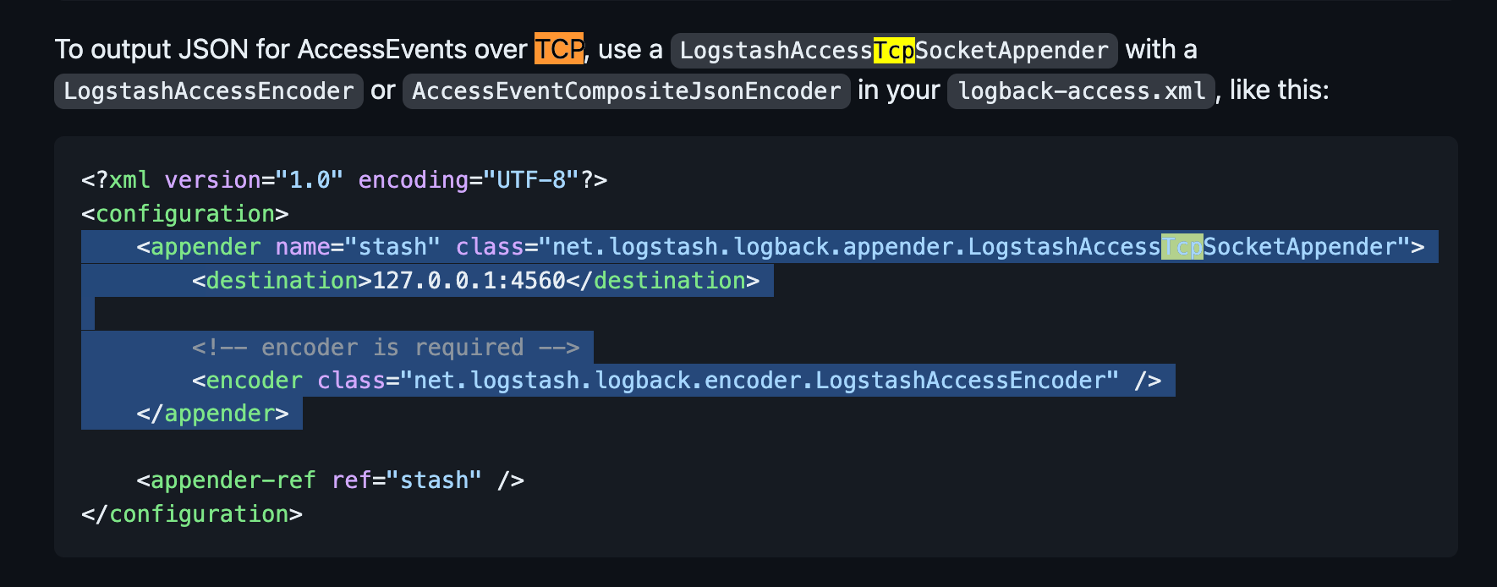
Task: Click the LogstashAccessEncoder inline code label
Action: 209,91
